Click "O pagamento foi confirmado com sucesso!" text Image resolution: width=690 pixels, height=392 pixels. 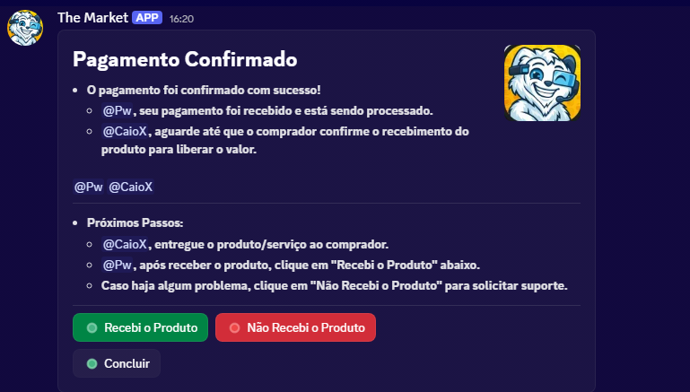204,91
